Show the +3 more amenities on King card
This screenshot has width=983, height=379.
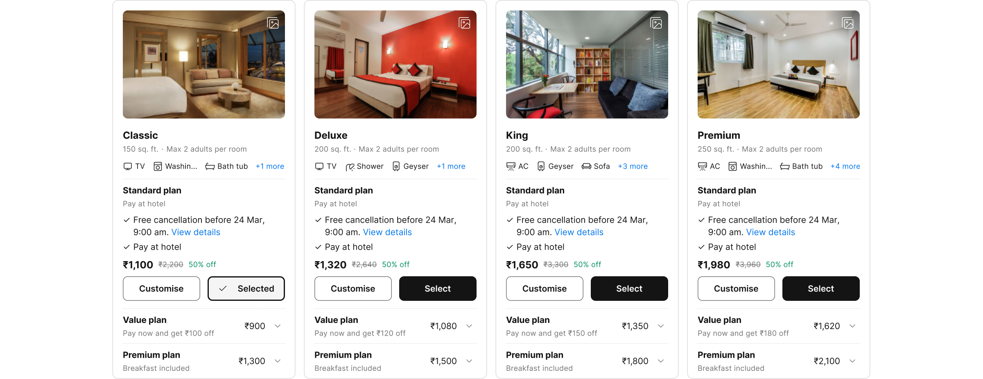633,166
